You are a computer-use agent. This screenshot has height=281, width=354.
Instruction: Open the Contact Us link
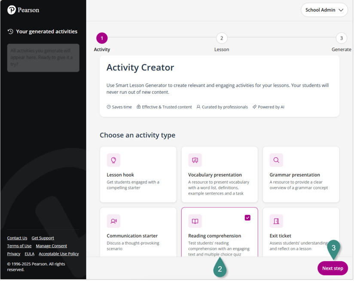(x=17, y=238)
